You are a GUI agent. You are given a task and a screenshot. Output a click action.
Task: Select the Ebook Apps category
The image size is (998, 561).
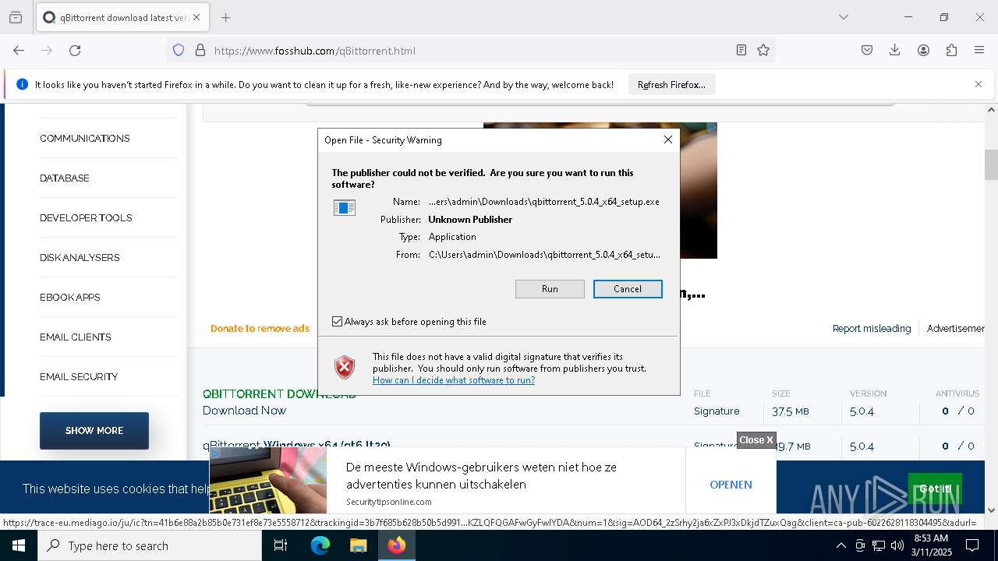pos(70,298)
